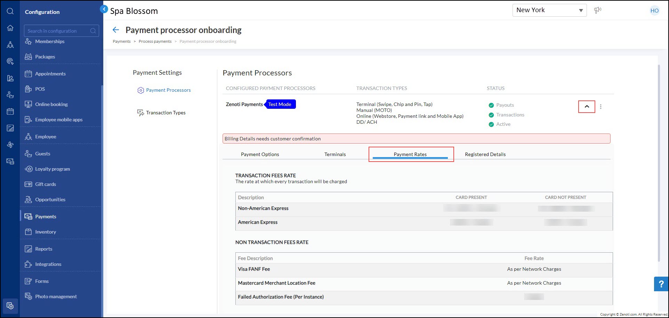
Task: Click the search magnifier icon in left rail
Action: [x=10, y=11]
